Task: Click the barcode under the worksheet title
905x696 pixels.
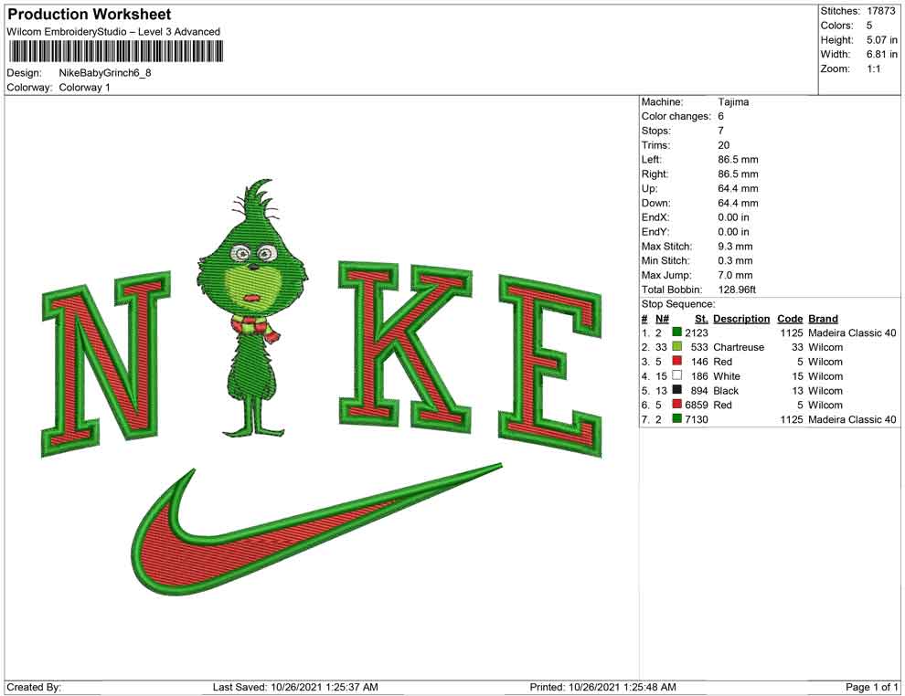Action: [x=115, y=51]
